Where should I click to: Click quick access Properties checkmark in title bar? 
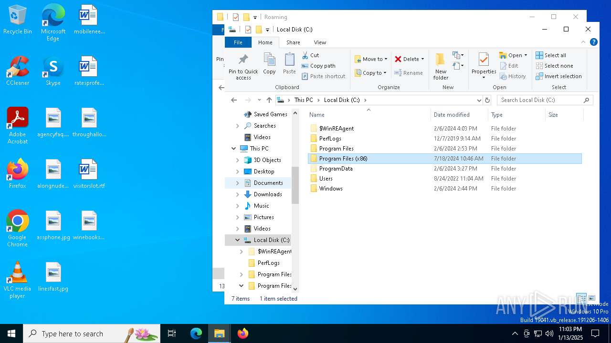[248, 29]
